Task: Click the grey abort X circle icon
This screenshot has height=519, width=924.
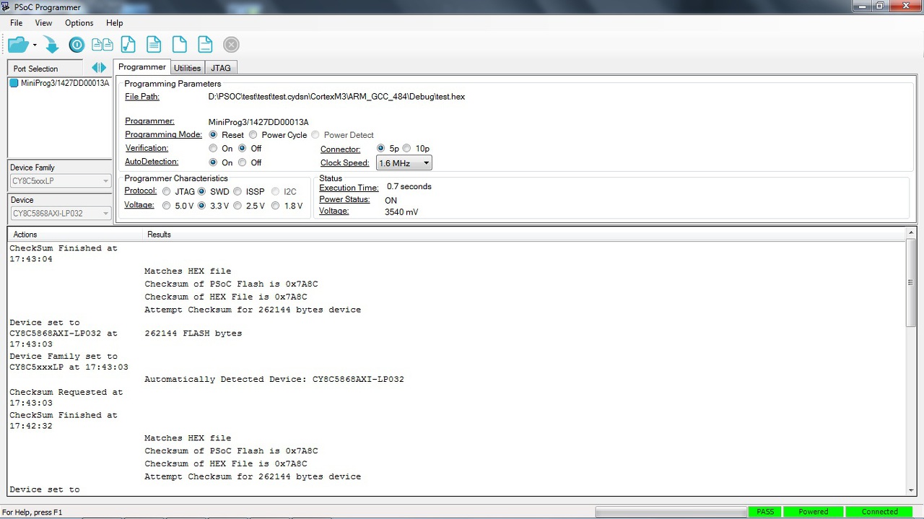Action: click(231, 45)
